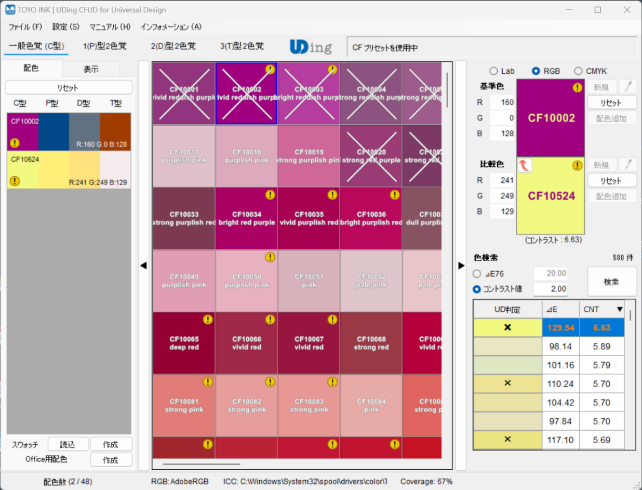642x490 pixels.
Task: Click the コントラスト値 input field
Action: [x=551, y=289]
